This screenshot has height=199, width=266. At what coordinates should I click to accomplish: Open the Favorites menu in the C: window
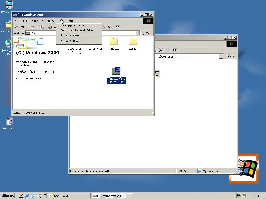pos(48,21)
